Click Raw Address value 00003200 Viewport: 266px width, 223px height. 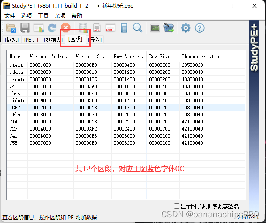[124, 143]
